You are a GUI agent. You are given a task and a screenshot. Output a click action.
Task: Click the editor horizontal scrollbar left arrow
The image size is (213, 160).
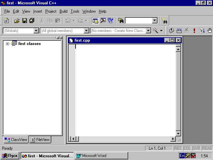[x=73, y=139]
